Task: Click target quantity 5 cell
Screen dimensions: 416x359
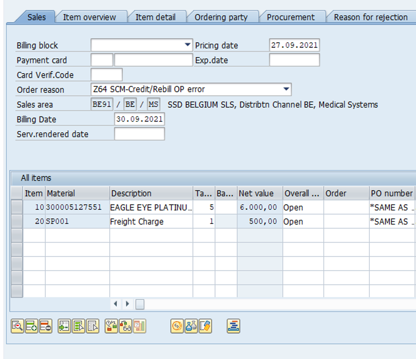Action: pyautogui.click(x=204, y=207)
